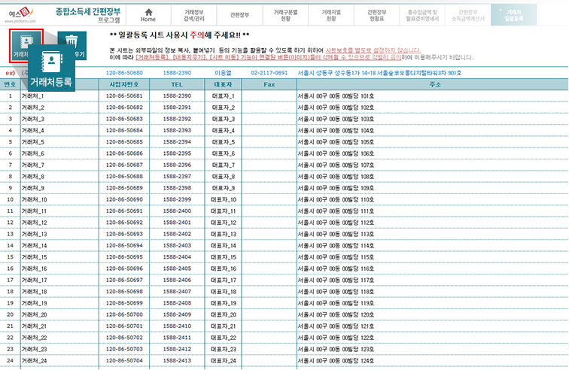Viewport: 569px width, 370px height.
Task: Click row number 22 in 번호 column
Action: [11, 338]
